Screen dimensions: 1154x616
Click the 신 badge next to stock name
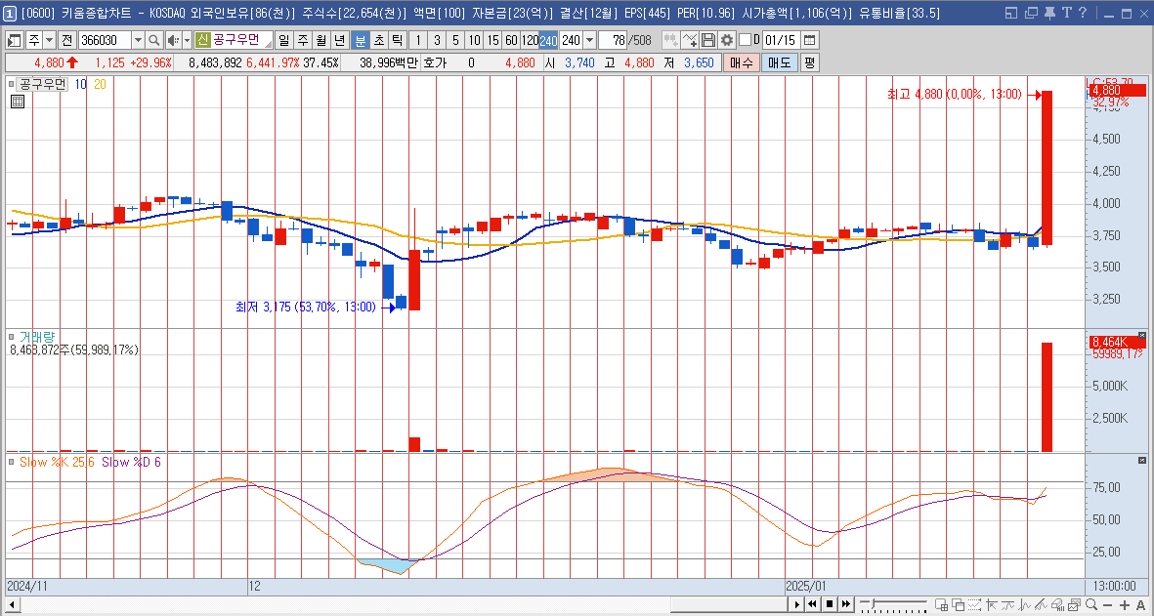click(x=203, y=40)
